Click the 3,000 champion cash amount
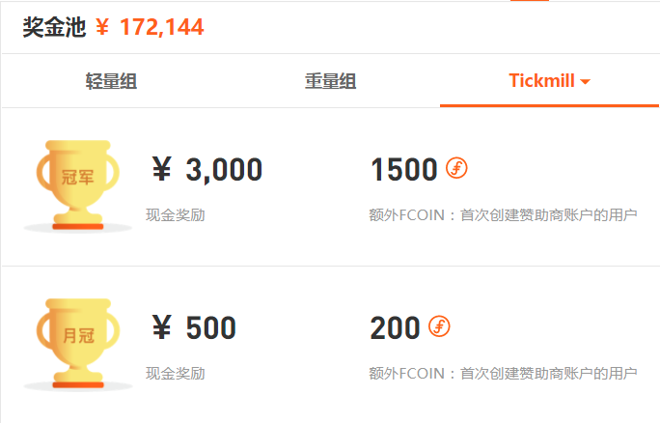The height and width of the screenshot is (423, 660). 224,170
